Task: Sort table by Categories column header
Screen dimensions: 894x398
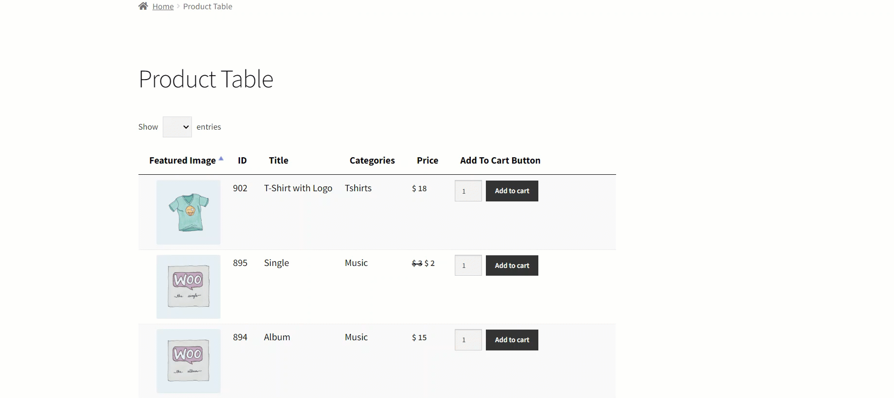Action: (x=372, y=161)
